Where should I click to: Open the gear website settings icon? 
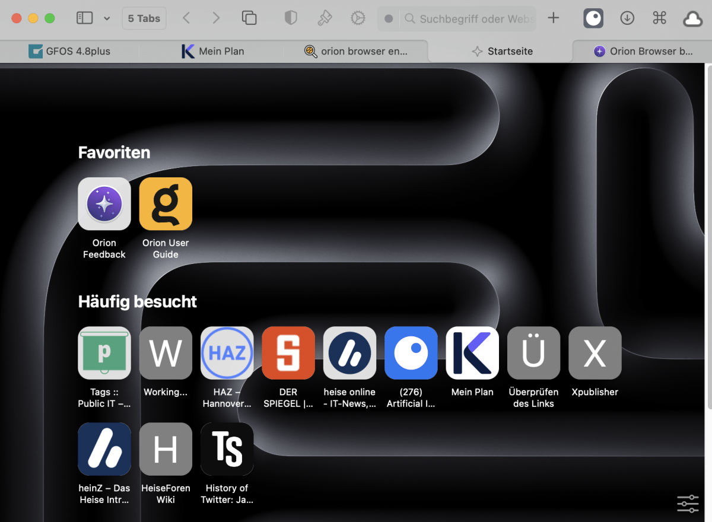358,18
